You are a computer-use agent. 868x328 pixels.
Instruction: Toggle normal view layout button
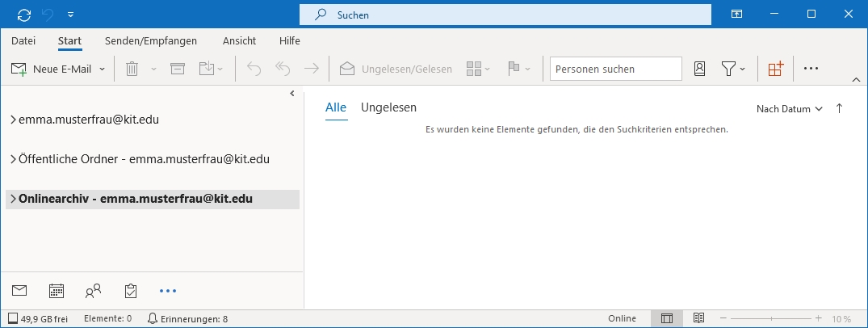click(666, 319)
